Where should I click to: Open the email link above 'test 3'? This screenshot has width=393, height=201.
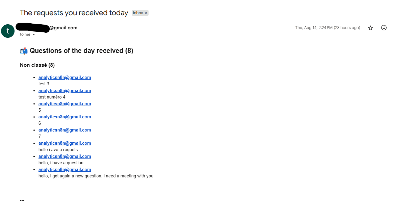[65, 77]
